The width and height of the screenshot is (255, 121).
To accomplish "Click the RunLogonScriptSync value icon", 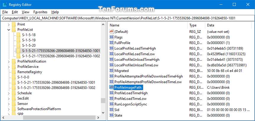I will (112, 104).
